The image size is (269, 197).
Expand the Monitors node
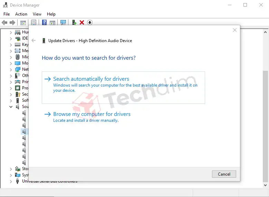click(x=11, y=63)
